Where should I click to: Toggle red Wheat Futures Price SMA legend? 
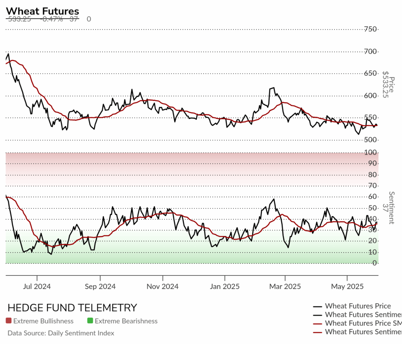(x=357, y=323)
